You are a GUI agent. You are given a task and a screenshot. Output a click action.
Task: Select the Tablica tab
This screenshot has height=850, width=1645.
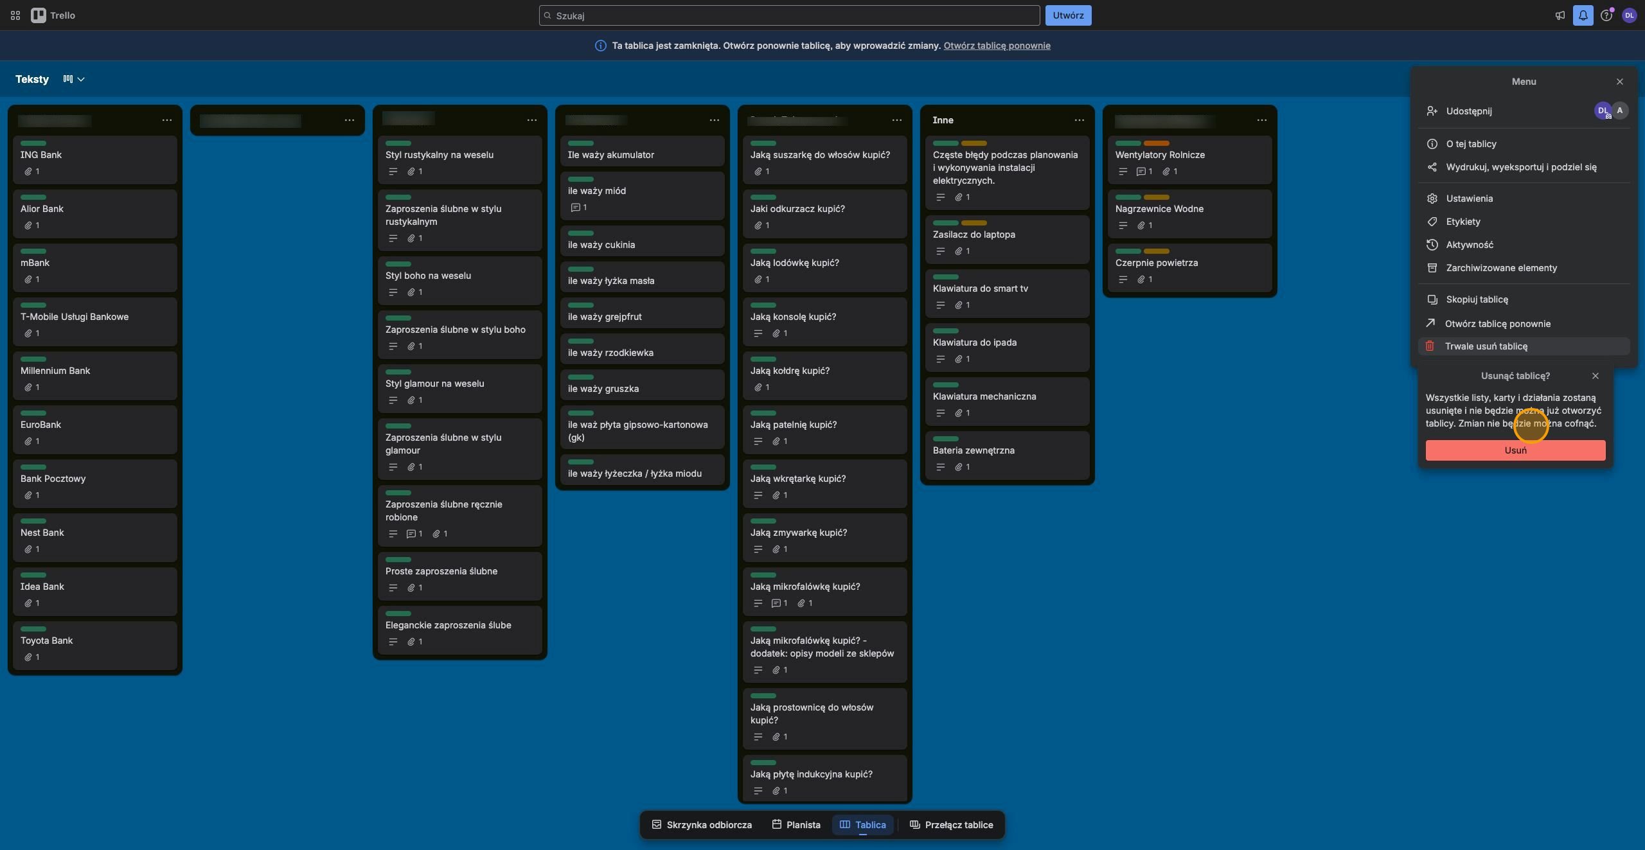863,825
